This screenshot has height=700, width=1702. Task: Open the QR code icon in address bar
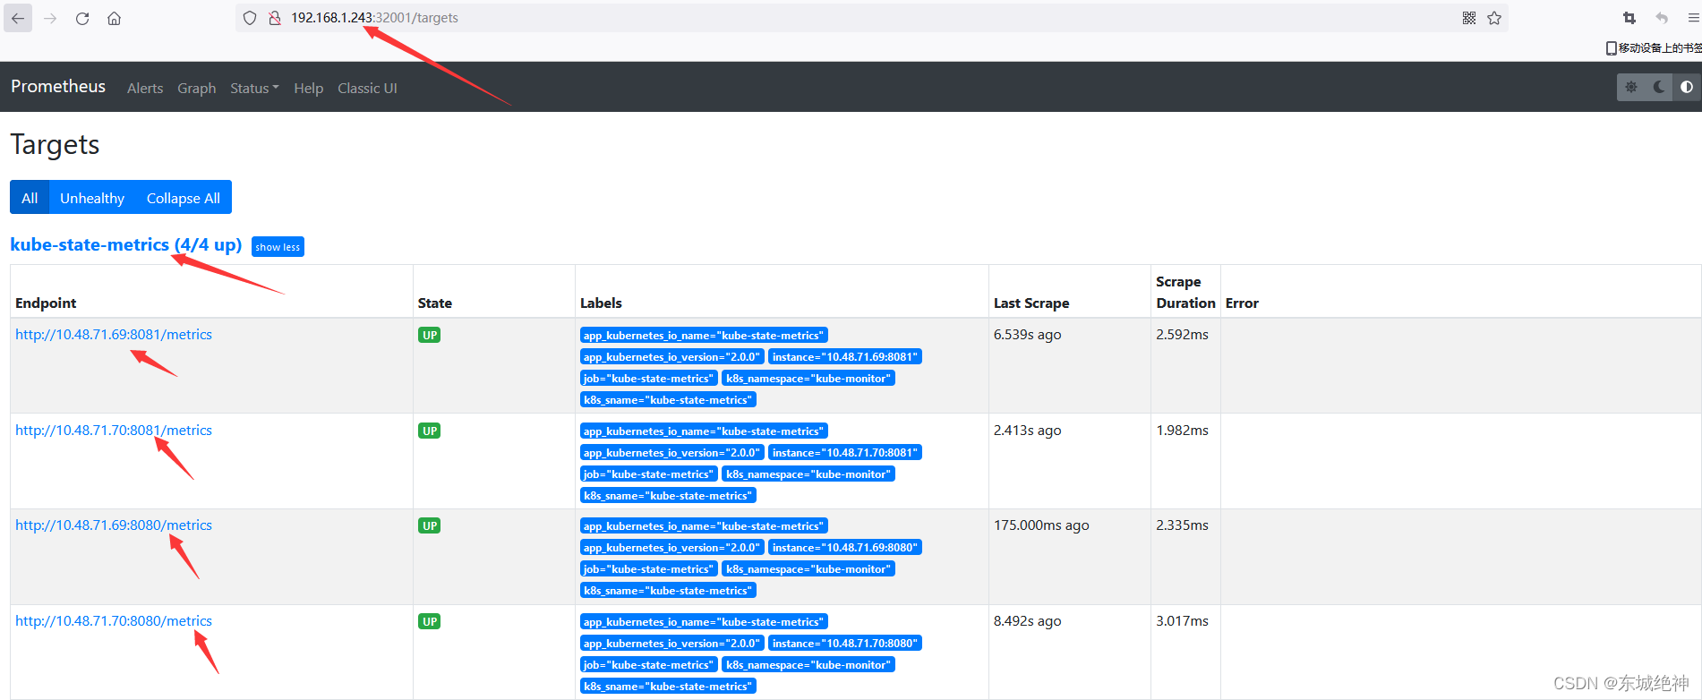click(x=1469, y=18)
